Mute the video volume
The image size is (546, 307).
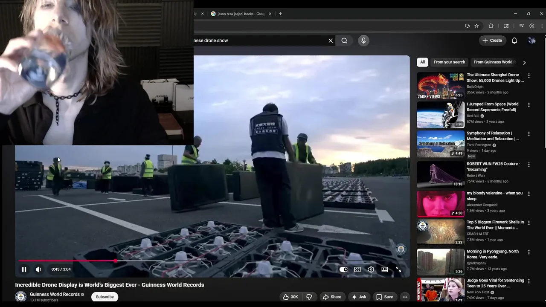(x=38, y=269)
